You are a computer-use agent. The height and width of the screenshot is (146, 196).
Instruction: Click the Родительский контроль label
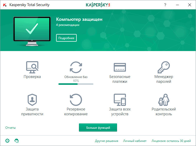coord(164,111)
